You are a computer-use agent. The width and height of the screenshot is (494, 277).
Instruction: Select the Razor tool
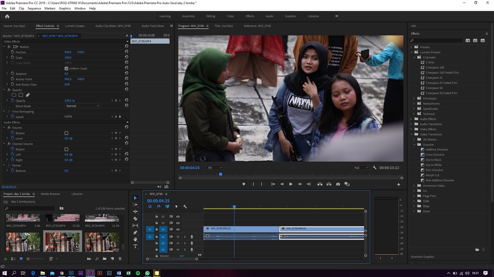tap(135, 219)
